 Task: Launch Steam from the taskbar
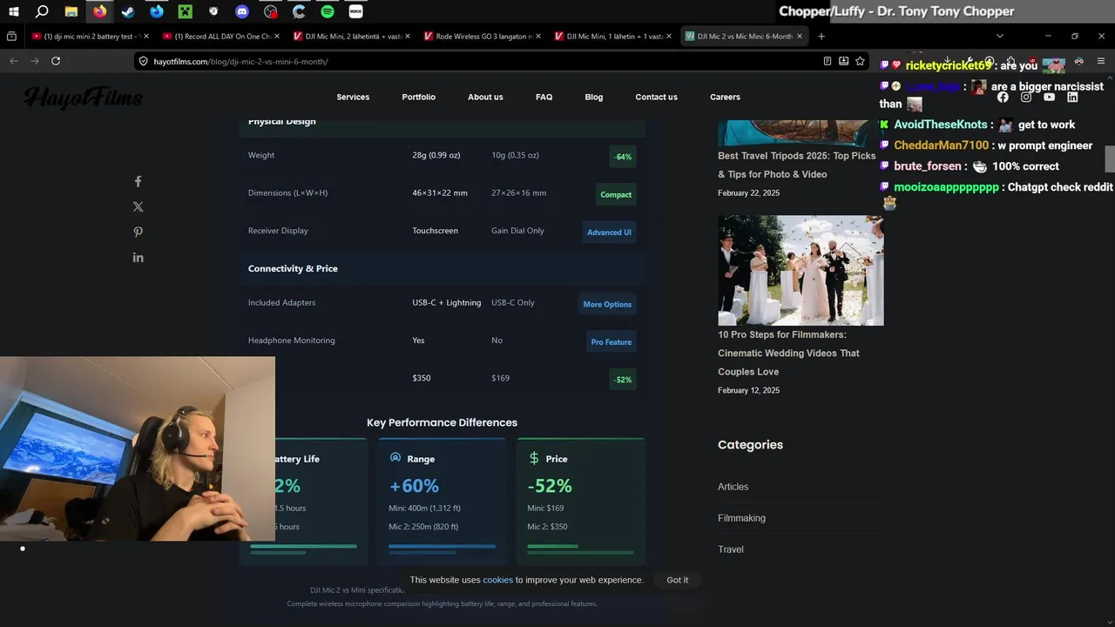pos(128,11)
